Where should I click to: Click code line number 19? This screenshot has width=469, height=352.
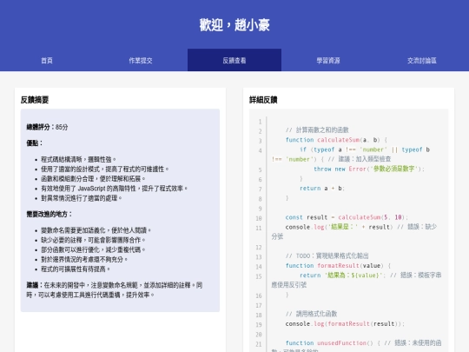click(x=259, y=325)
